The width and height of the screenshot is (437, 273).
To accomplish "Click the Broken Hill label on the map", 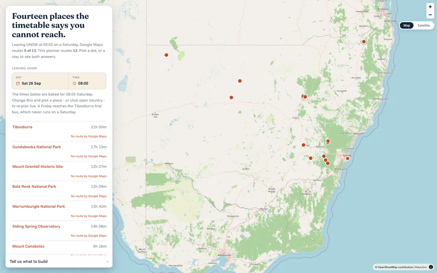I will [x=155, y=116].
